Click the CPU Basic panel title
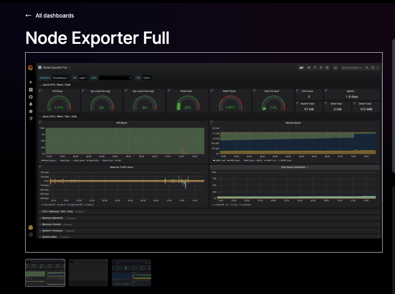The image size is (395, 294). click(x=122, y=123)
